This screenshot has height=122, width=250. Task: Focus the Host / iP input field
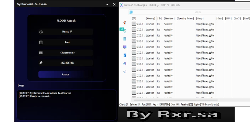pos(67,32)
